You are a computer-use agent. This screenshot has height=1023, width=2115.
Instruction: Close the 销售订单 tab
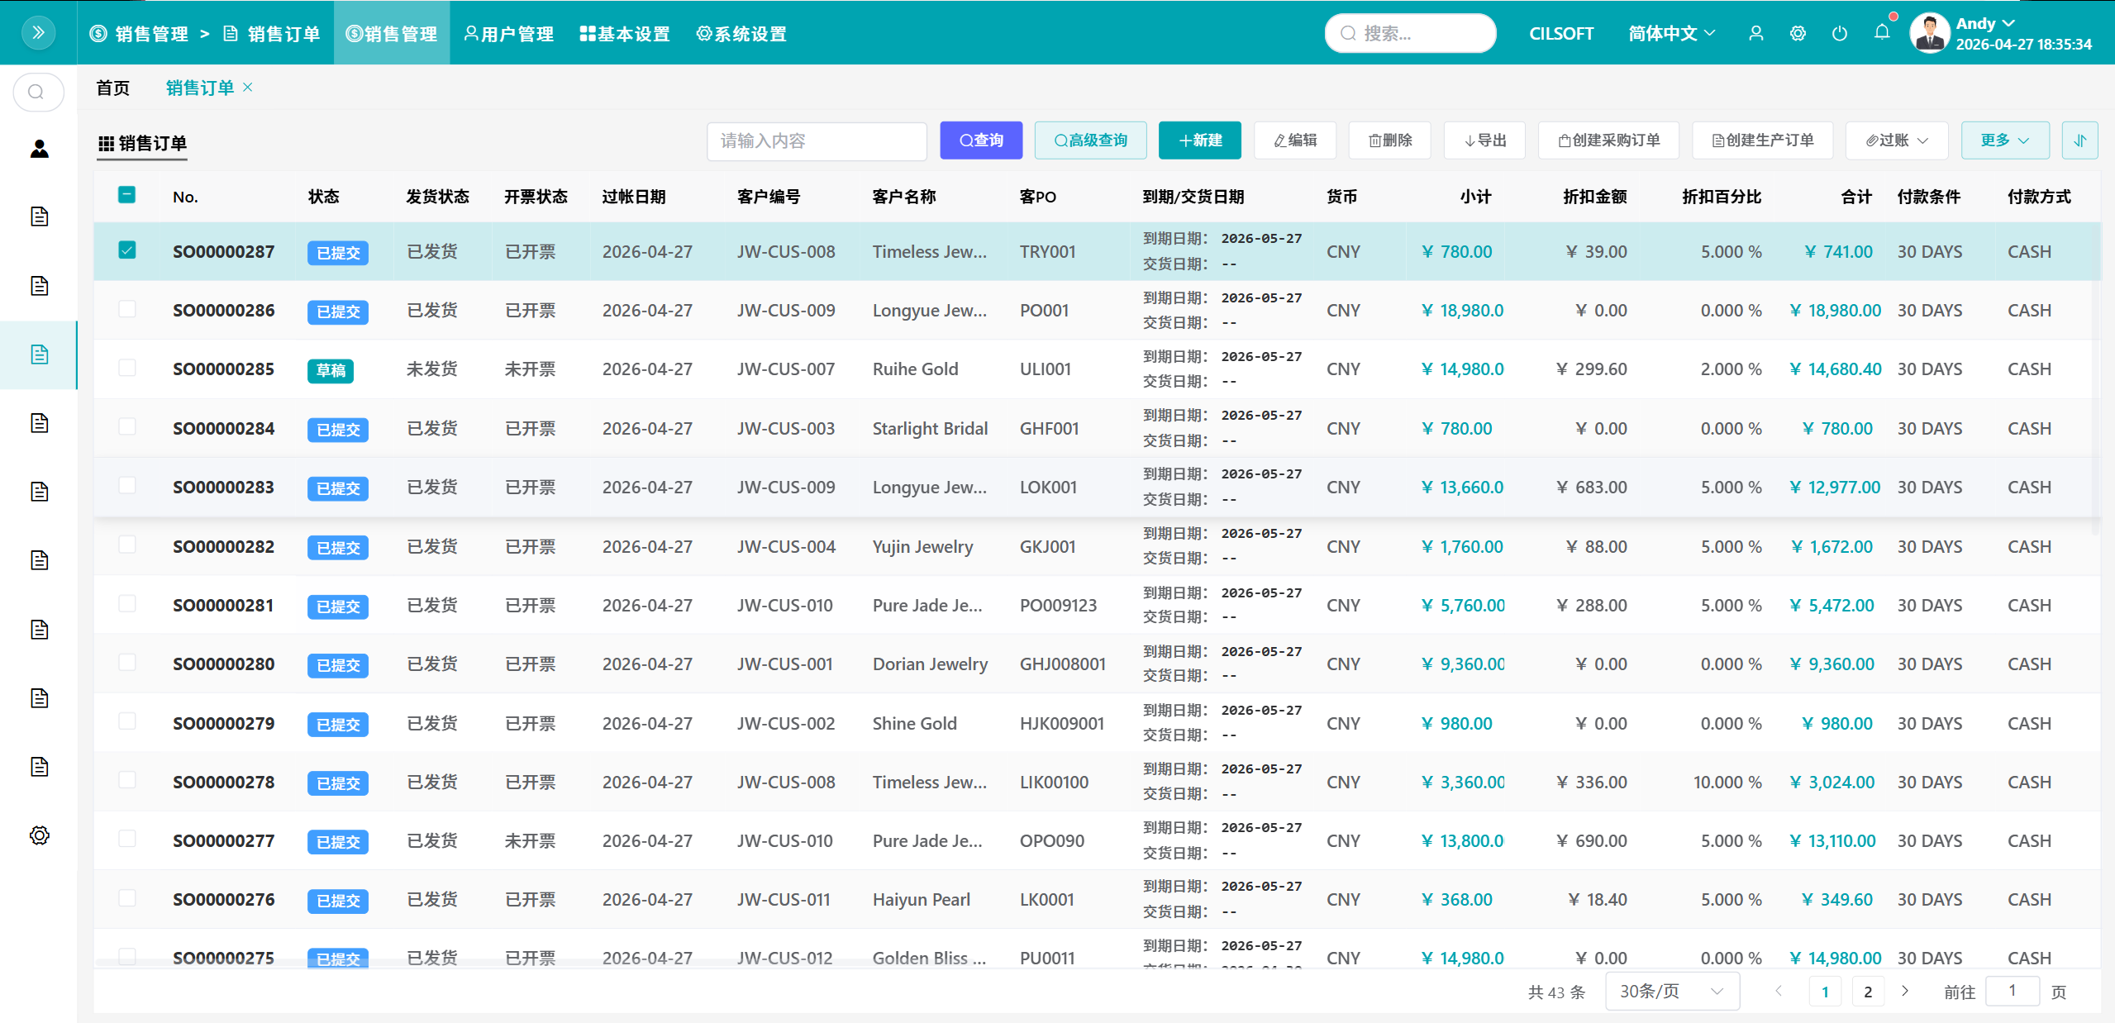(x=247, y=87)
